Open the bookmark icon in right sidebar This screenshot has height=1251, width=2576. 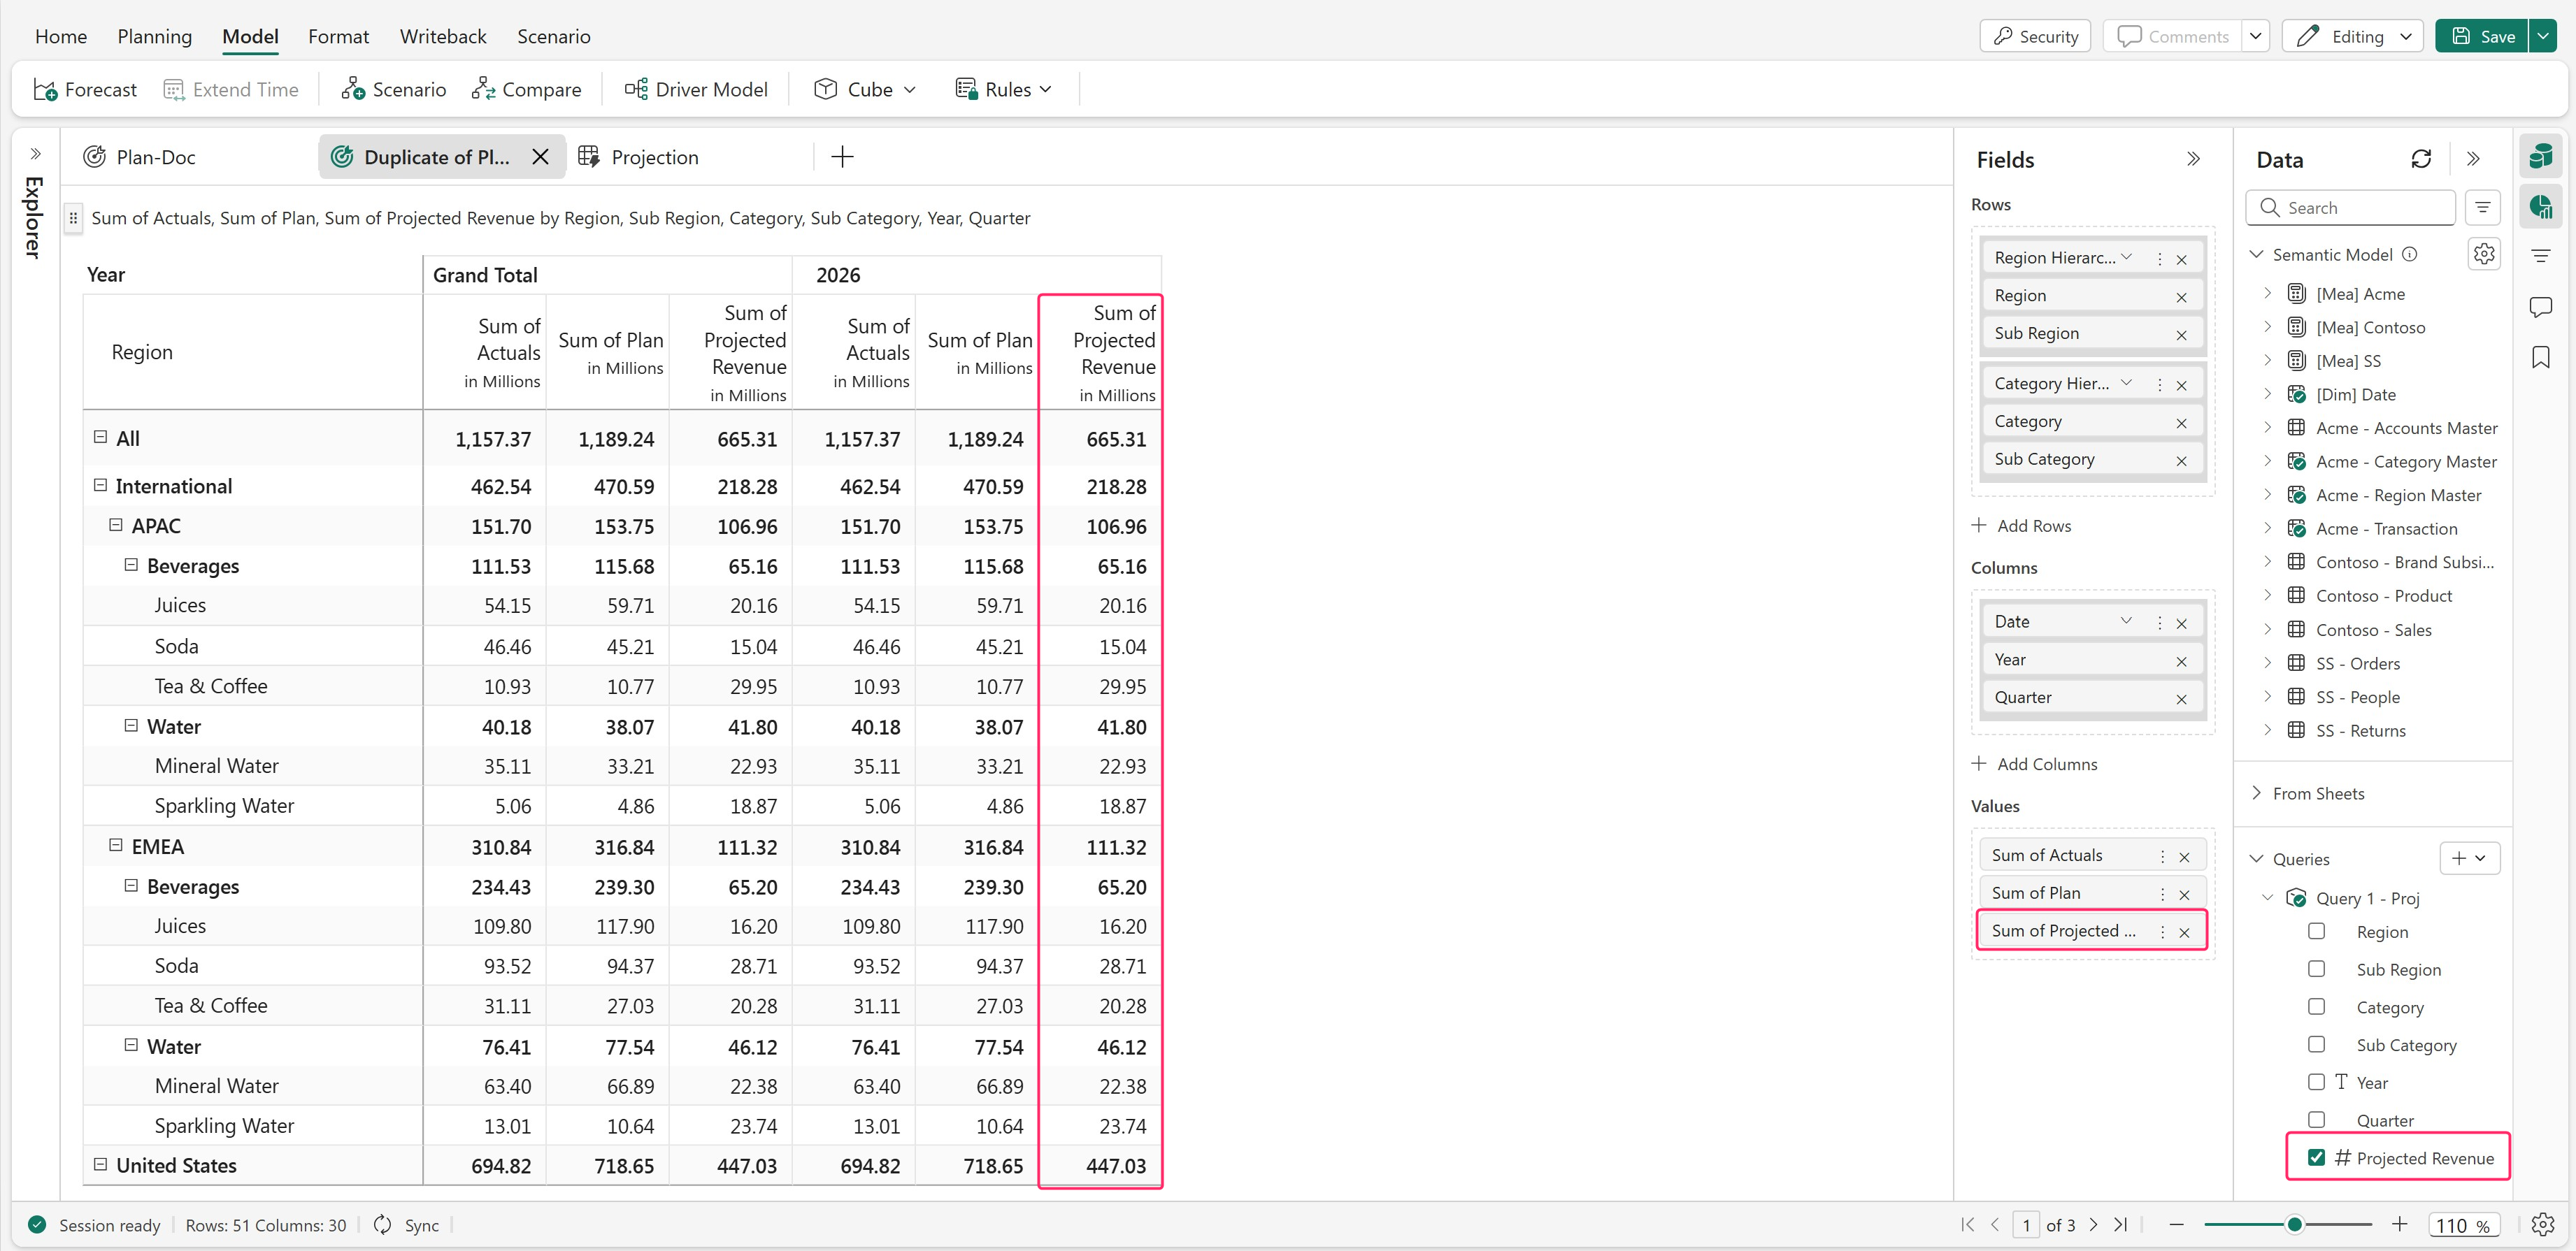2540,356
